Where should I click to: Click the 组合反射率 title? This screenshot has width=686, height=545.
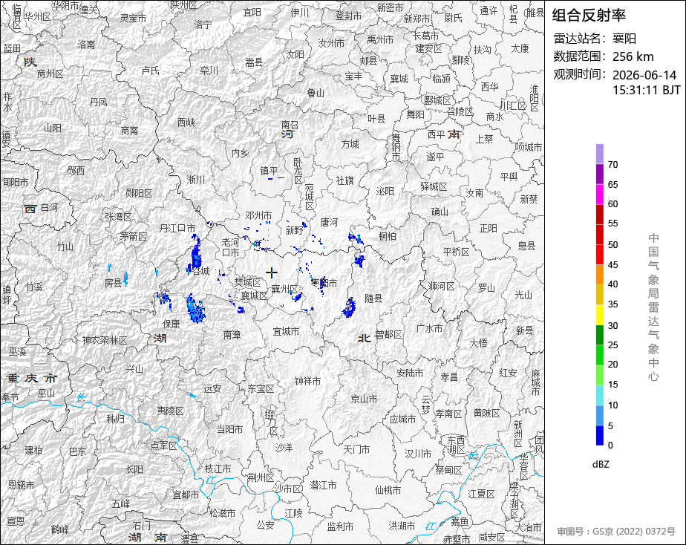pyautogui.click(x=589, y=16)
